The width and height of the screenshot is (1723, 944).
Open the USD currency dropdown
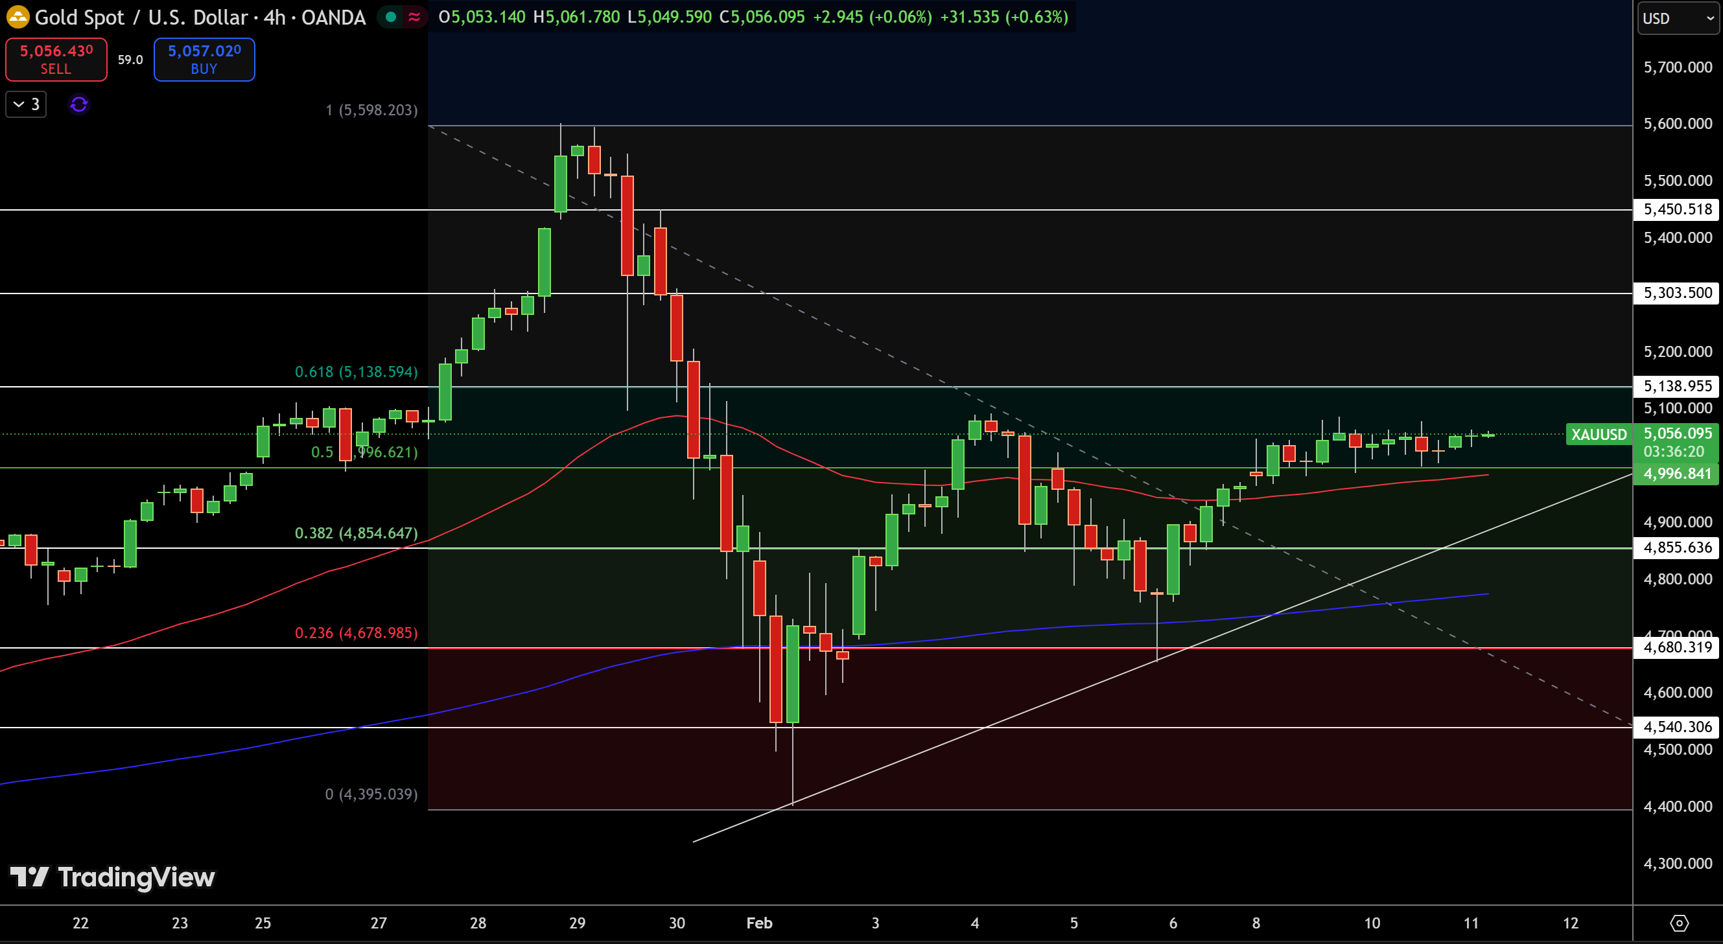[1678, 18]
